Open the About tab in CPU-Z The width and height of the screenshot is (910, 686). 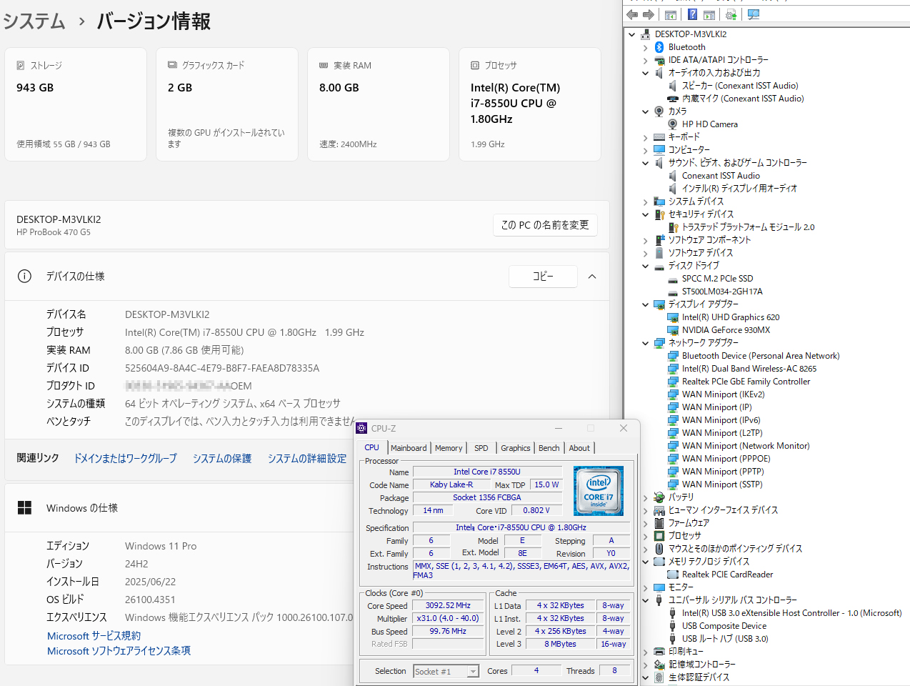coord(579,448)
